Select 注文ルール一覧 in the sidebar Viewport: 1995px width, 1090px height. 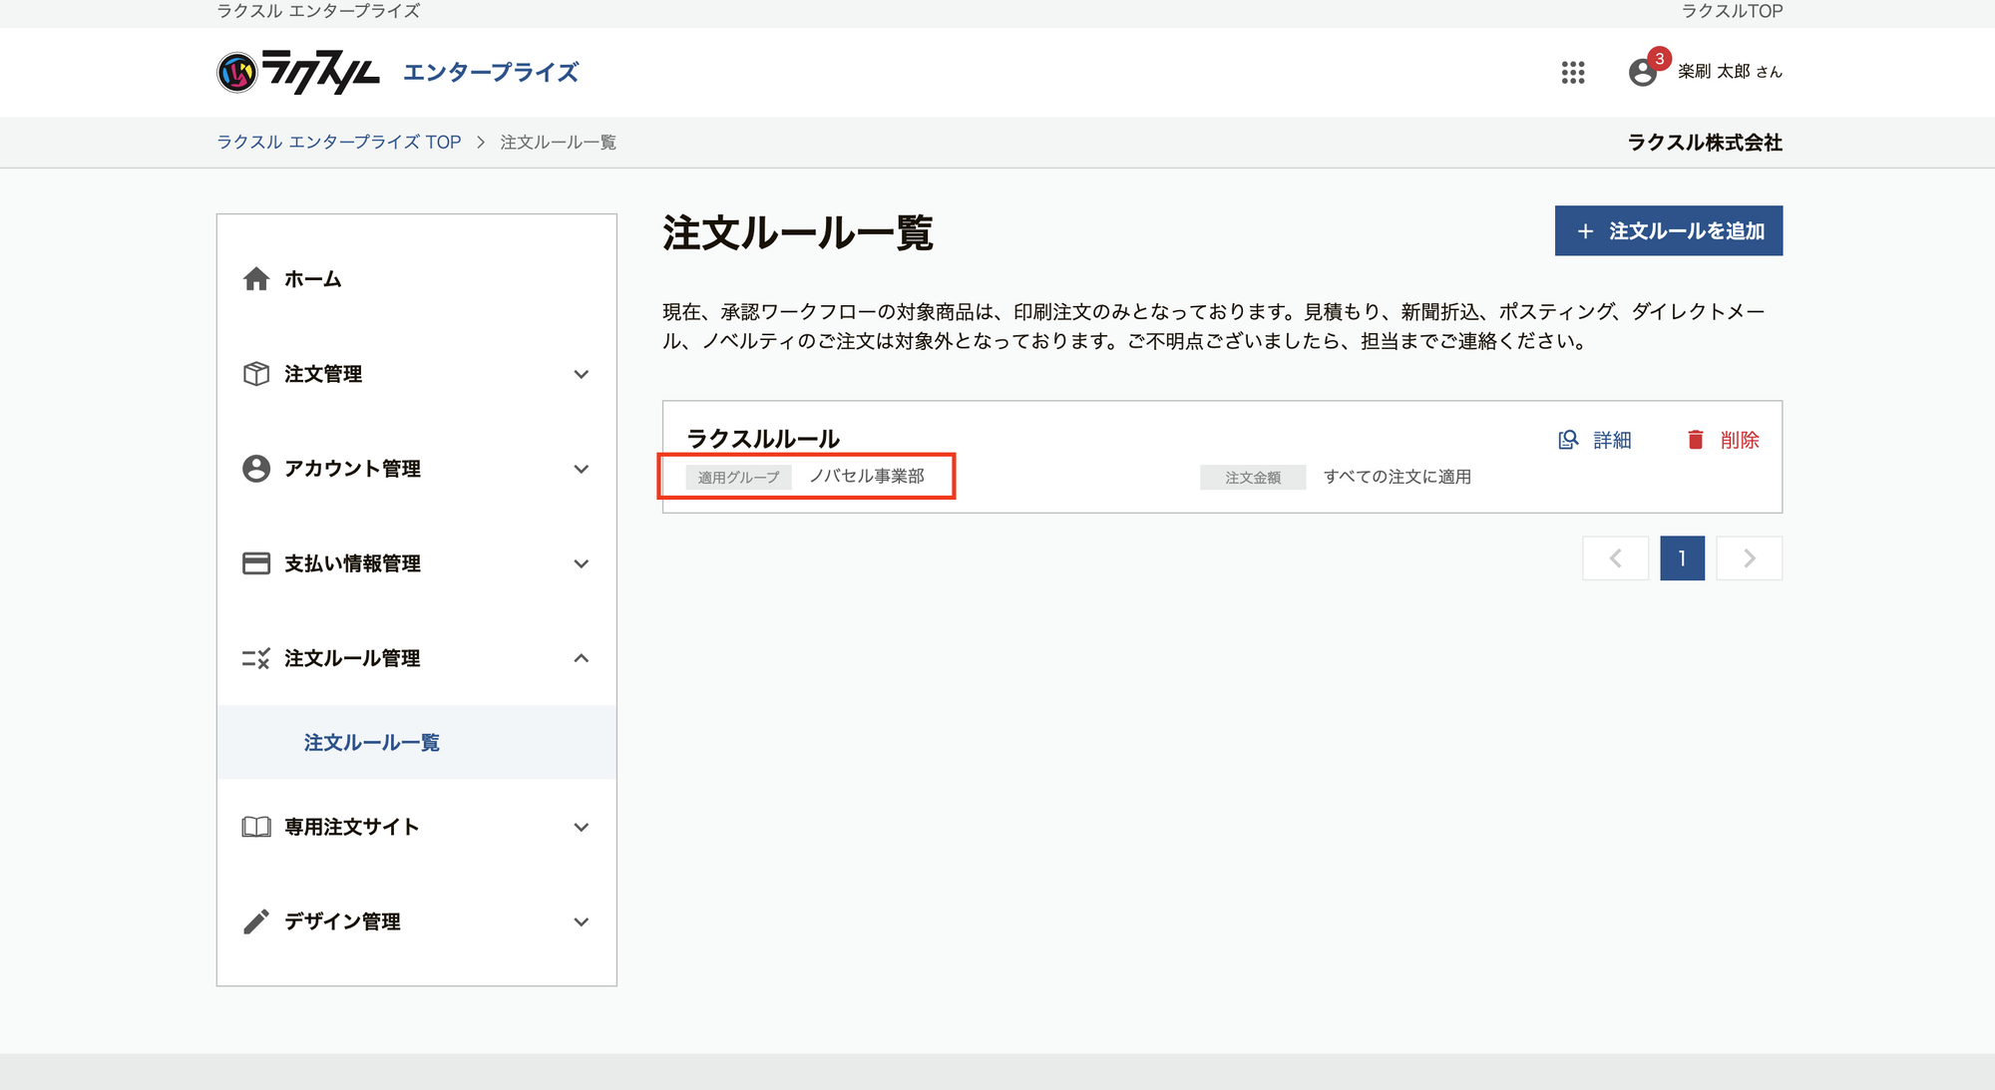pyautogui.click(x=417, y=743)
